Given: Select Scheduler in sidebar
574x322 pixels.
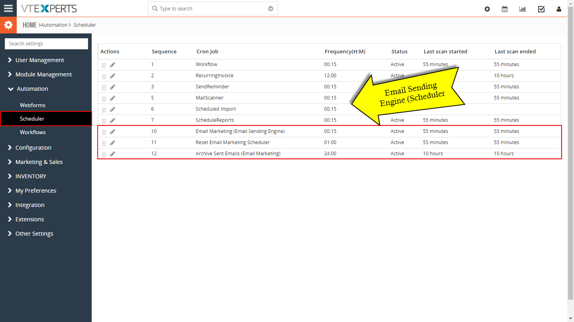Looking at the screenshot, I should point(46,119).
